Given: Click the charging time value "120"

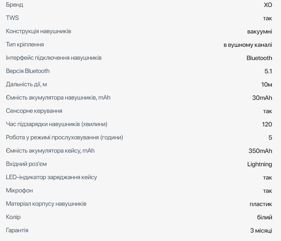Looking at the screenshot, I should point(267,124).
